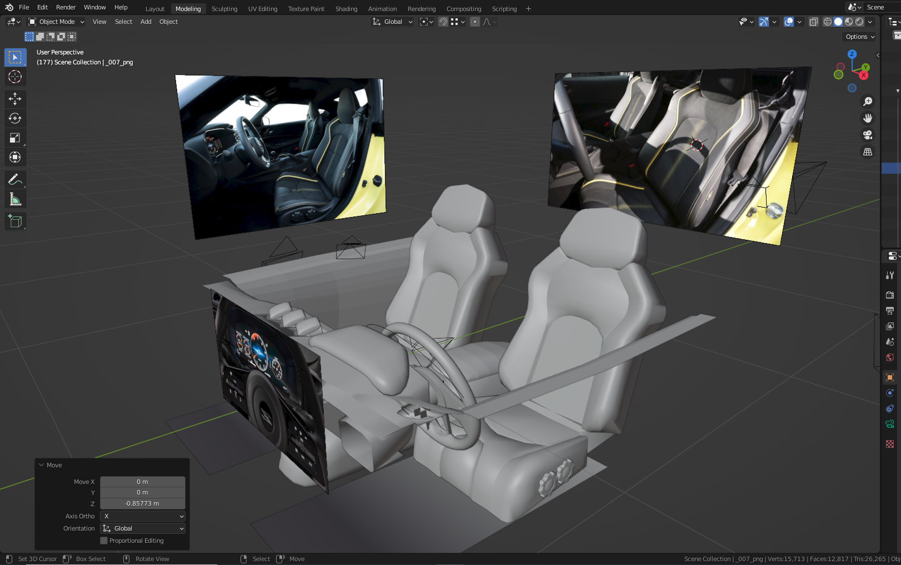Switch to Rendered viewport shading
Image resolution: width=901 pixels, height=565 pixels.
pos(859,22)
